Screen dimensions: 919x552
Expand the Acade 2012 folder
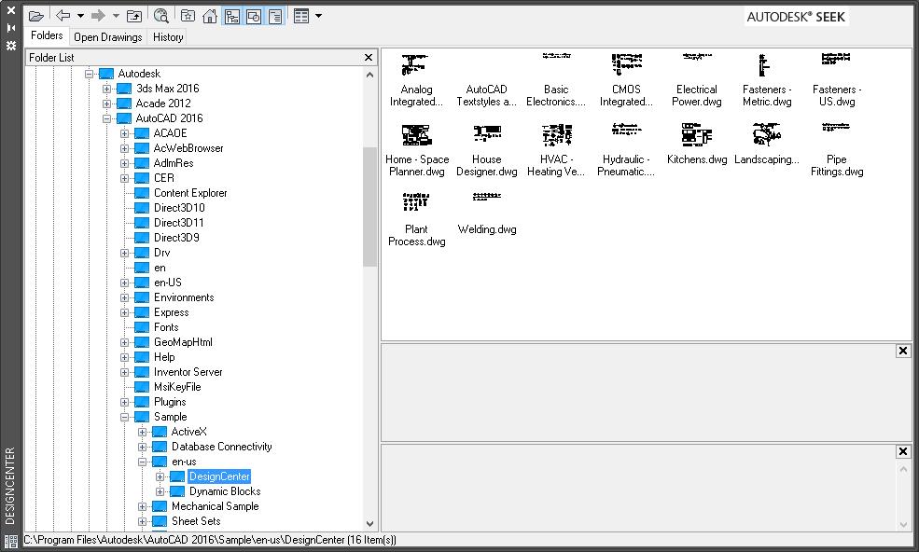click(106, 103)
